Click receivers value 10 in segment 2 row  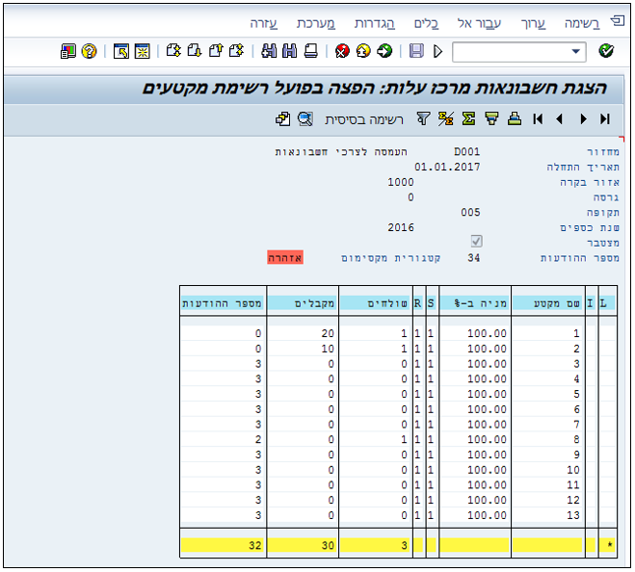[328, 349]
